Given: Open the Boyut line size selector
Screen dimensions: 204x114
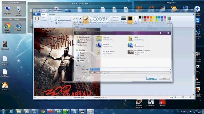Looking at the screenshot, I should 123,20.
